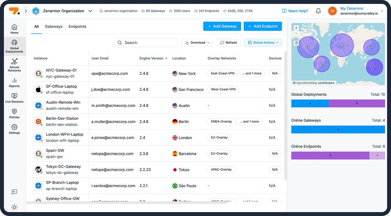Open the Download dropdown

coord(197,43)
